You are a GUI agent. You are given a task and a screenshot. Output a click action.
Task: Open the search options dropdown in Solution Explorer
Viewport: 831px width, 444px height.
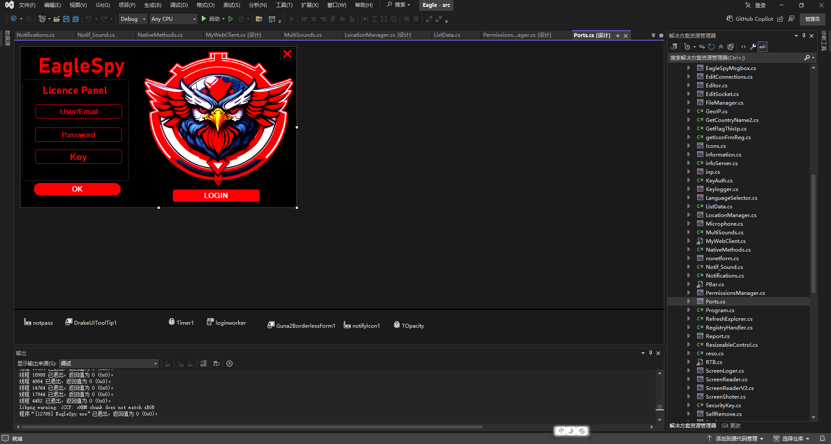coord(814,57)
